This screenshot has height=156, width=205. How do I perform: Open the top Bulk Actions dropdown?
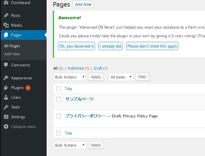tap(69, 77)
